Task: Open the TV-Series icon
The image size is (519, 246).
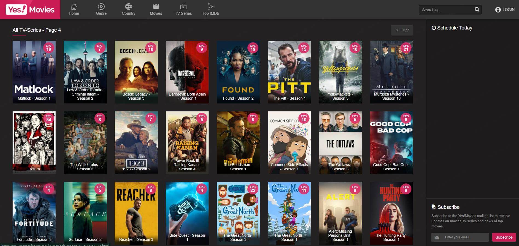Action: [183, 7]
